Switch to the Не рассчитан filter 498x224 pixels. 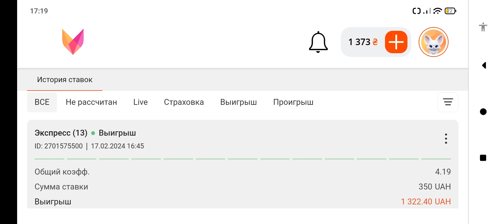tap(91, 102)
